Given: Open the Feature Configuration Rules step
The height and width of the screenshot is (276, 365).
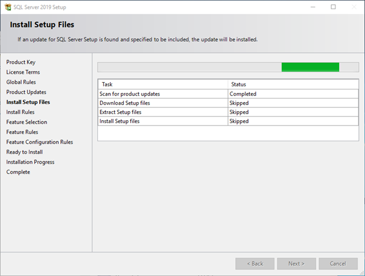Looking at the screenshot, I should [40, 142].
